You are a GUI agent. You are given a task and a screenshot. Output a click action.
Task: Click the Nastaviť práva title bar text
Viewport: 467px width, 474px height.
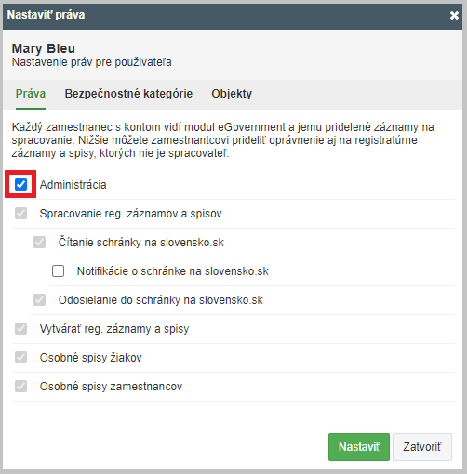(46, 15)
